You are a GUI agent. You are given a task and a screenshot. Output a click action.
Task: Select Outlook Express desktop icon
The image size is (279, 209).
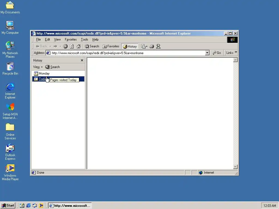10,152
